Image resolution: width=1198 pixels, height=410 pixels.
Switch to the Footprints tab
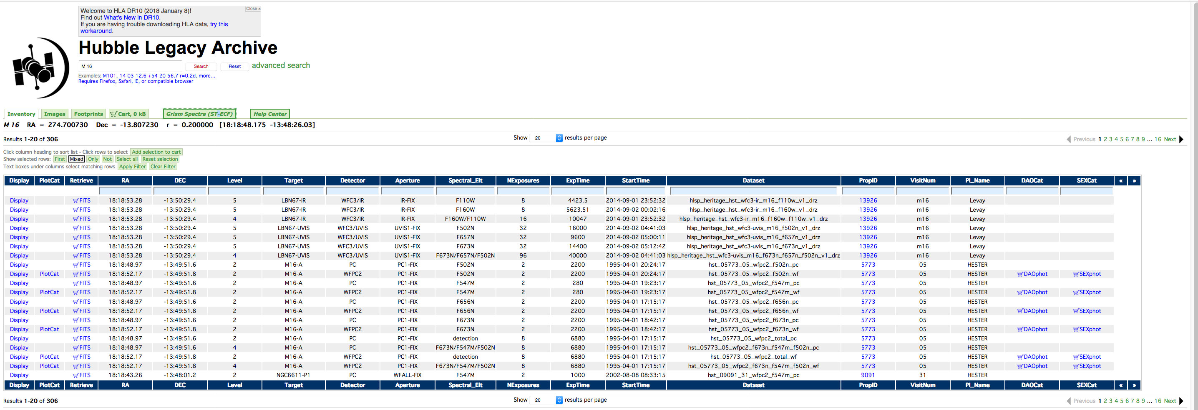pyautogui.click(x=88, y=114)
